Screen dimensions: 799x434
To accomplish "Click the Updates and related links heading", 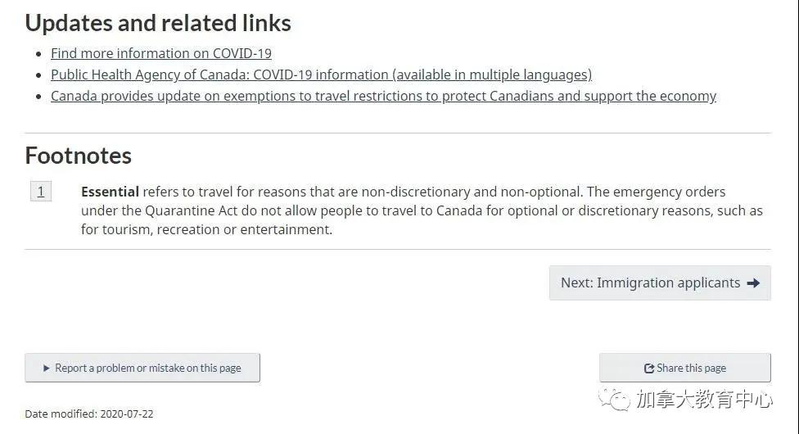I will [158, 24].
